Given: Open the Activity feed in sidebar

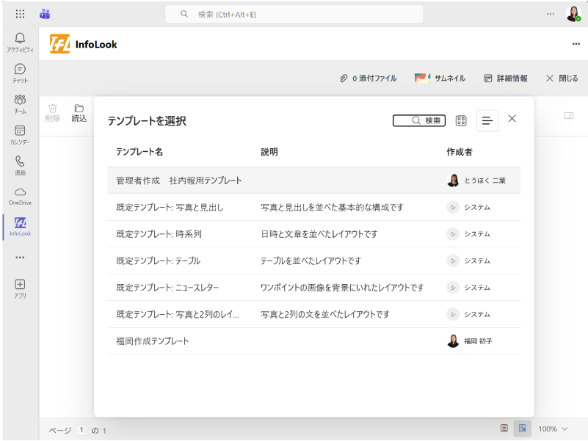Looking at the screenshot, I should (20, 42).
